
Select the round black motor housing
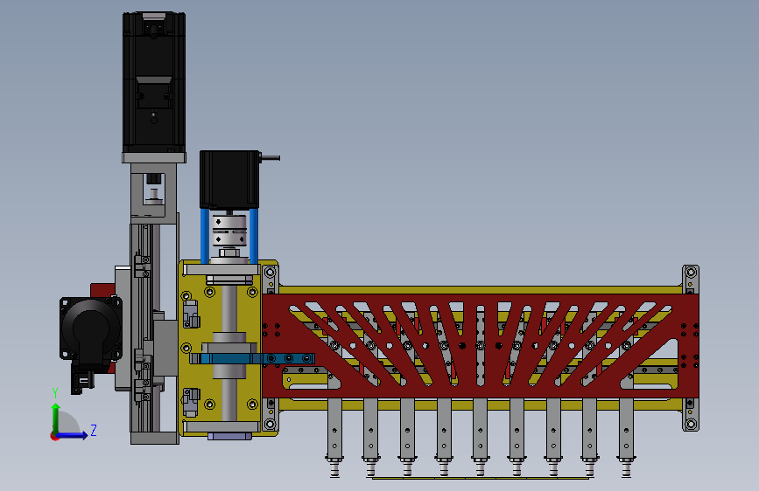(91, 328)
